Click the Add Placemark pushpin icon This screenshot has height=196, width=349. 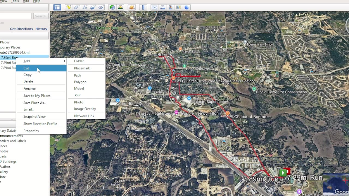coord(69,7)
